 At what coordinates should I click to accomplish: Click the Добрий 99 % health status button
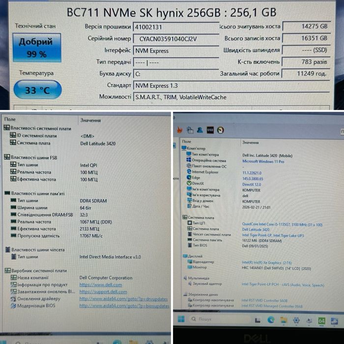click(37, 48)
